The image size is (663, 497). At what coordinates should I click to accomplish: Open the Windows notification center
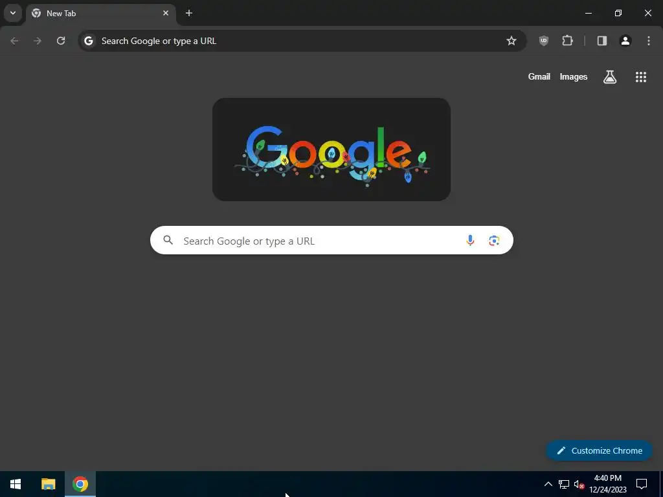click(x=642, y=484)
